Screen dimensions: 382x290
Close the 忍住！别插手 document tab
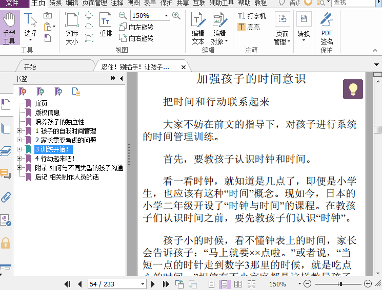coord(184,68)
